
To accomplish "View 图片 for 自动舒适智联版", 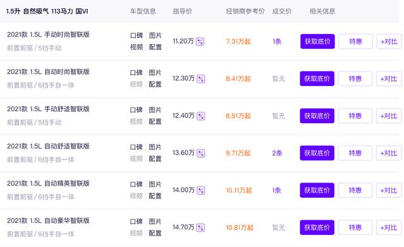I will pos(155,147).
